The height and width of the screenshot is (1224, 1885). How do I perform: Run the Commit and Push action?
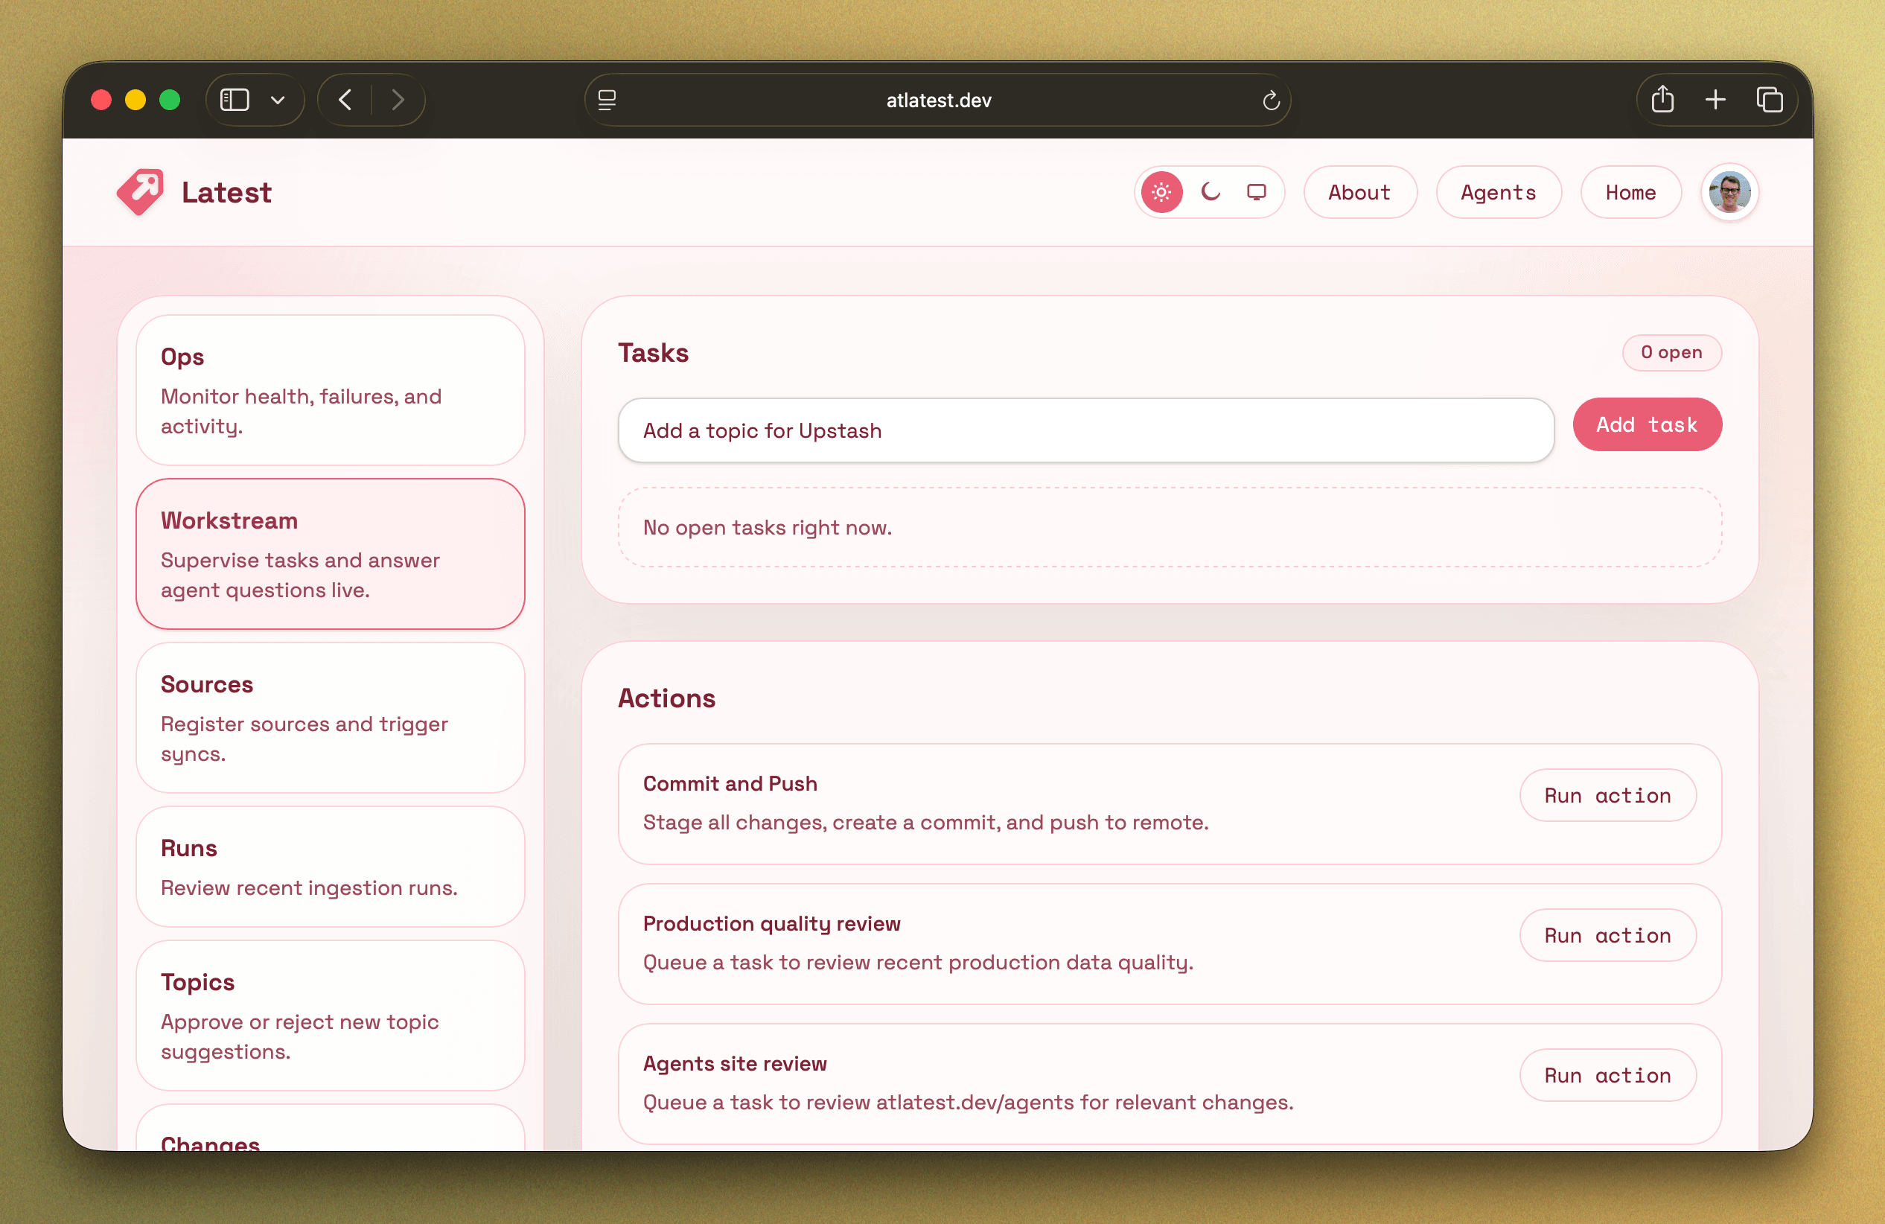tap(1607, 794)
